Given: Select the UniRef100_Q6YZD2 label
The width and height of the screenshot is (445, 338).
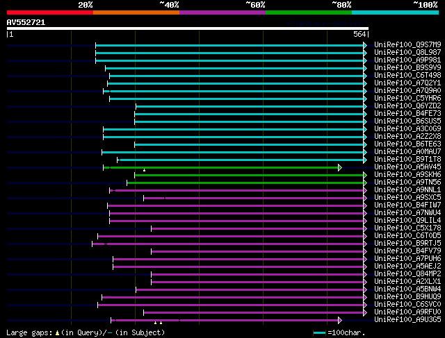Looking at the screenshot, I should point(407,106).
